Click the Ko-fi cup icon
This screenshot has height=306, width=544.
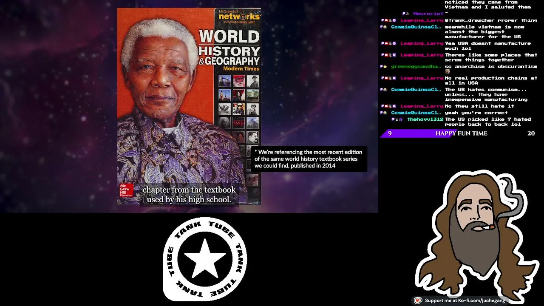click(x=418, y=300)
